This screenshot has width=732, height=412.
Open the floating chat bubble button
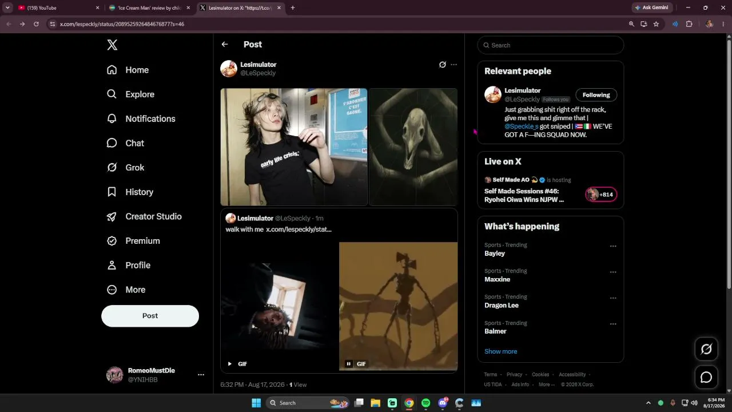click(x=706, y=377)
